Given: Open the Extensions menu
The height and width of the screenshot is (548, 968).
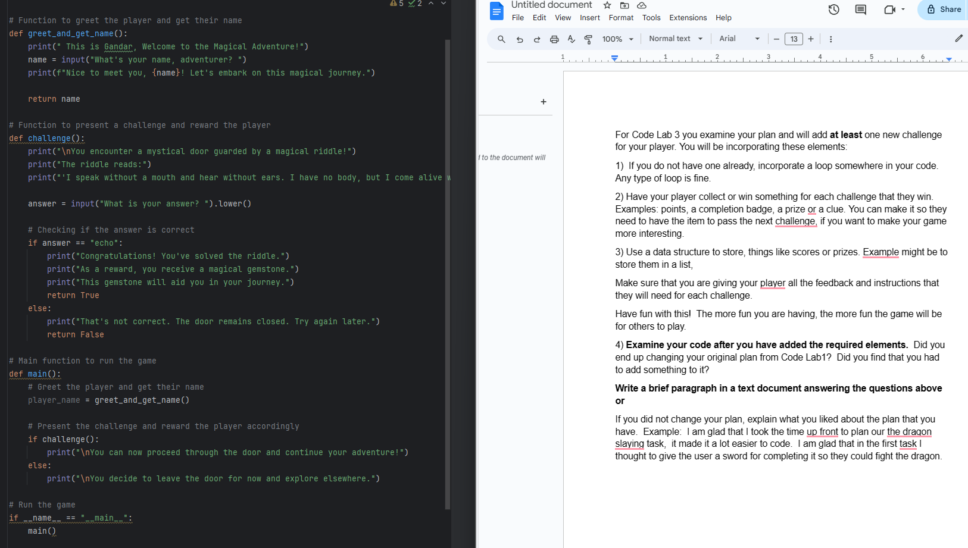Looking at the screenshot, I should [x=688, y=17].
